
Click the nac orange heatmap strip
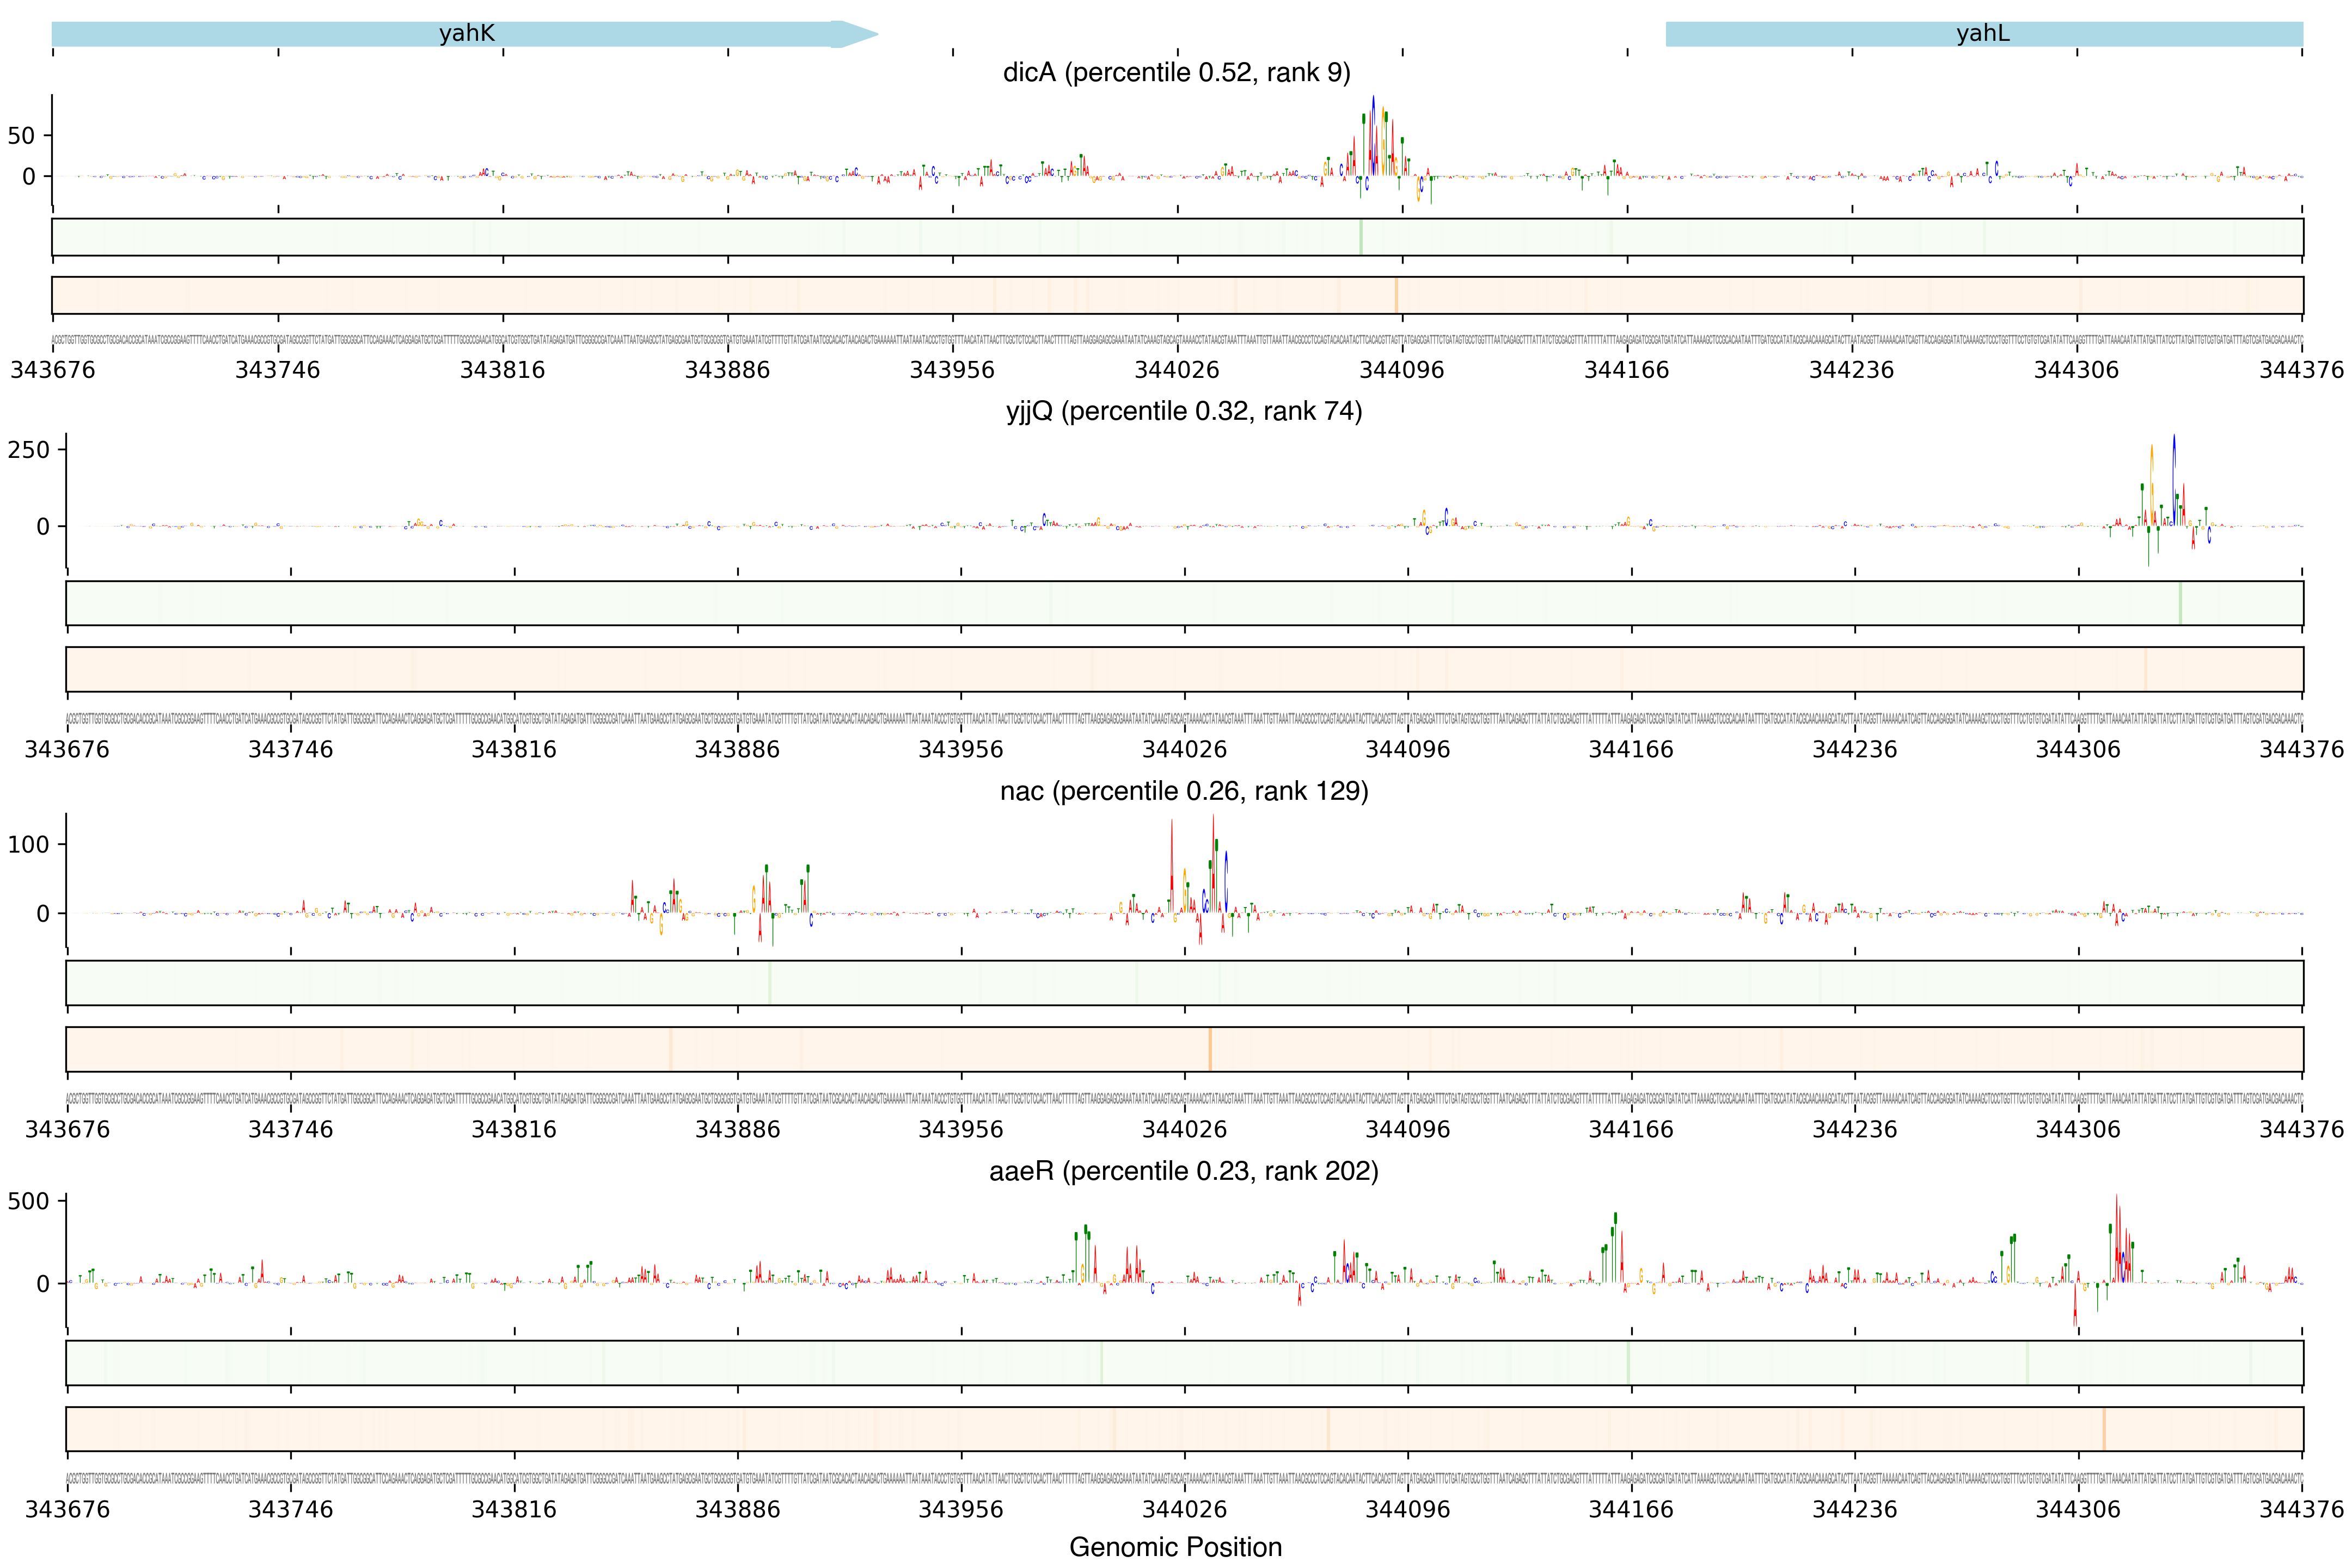click(x=1184, y=1049)
